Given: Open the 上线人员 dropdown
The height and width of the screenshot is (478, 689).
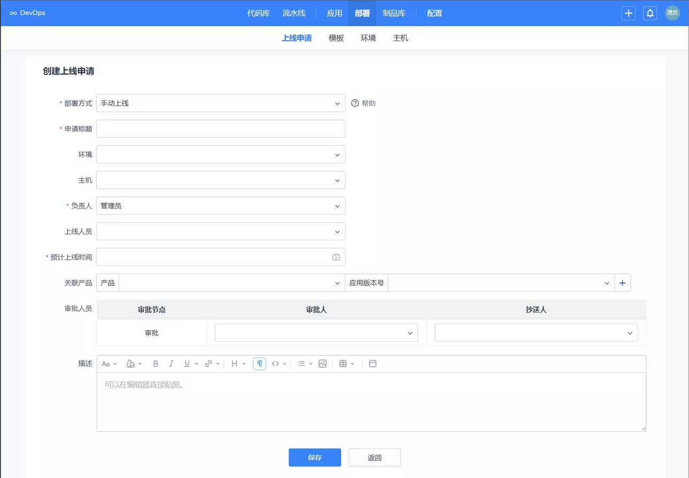Looking at the screenshot, I should tap(220, 232).
